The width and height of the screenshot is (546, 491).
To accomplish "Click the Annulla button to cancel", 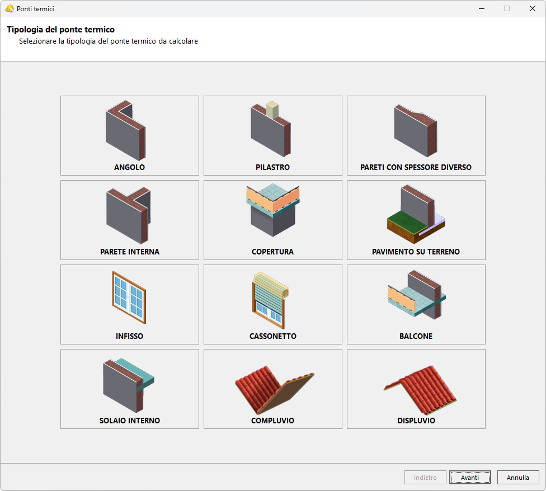I will (517, 478).
